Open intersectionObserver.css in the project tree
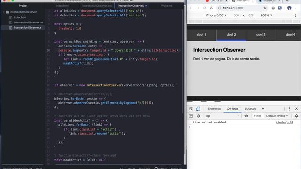This screenshot has width=301, height=169. pos(28,23)
